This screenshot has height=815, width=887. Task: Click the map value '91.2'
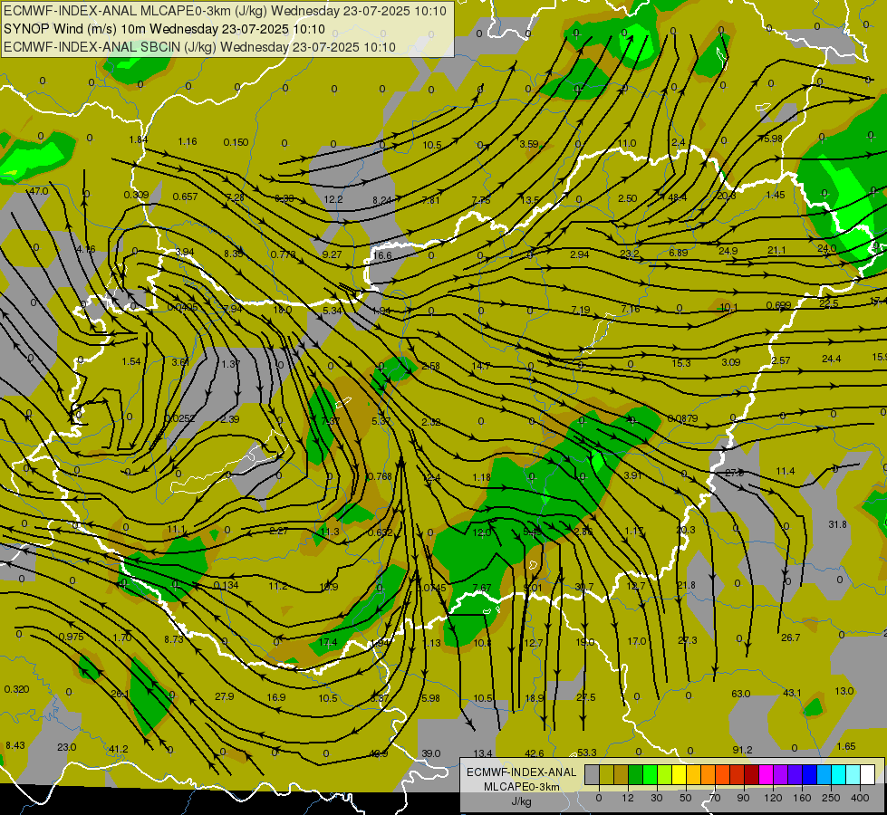pyautogui.click(x=742, y=750)
